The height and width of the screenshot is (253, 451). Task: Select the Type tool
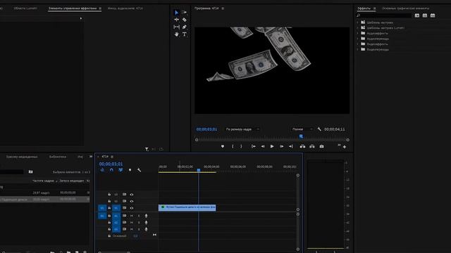[x=185, y=34]
